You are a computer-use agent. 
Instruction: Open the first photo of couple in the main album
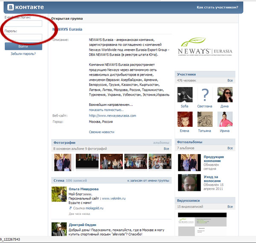tap(63, 162)
